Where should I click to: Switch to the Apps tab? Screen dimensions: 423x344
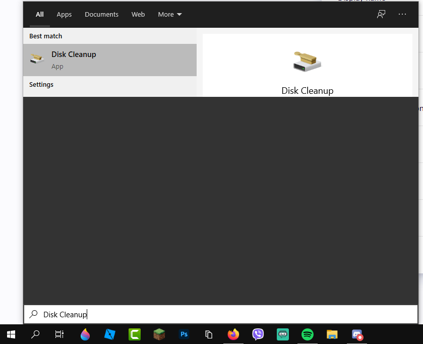64,14
